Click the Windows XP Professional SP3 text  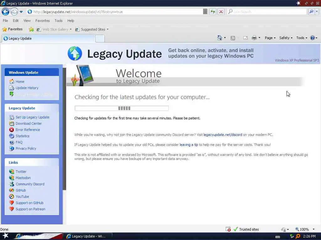click(297, 60)
